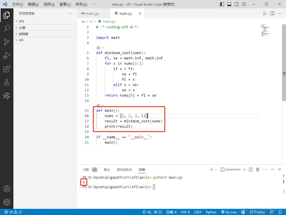Run the Python file with play button

tap(265, 13)
